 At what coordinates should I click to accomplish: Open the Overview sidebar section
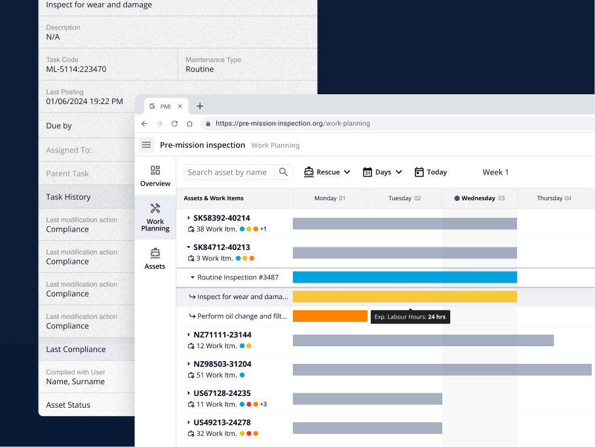[x=155, y=176]
